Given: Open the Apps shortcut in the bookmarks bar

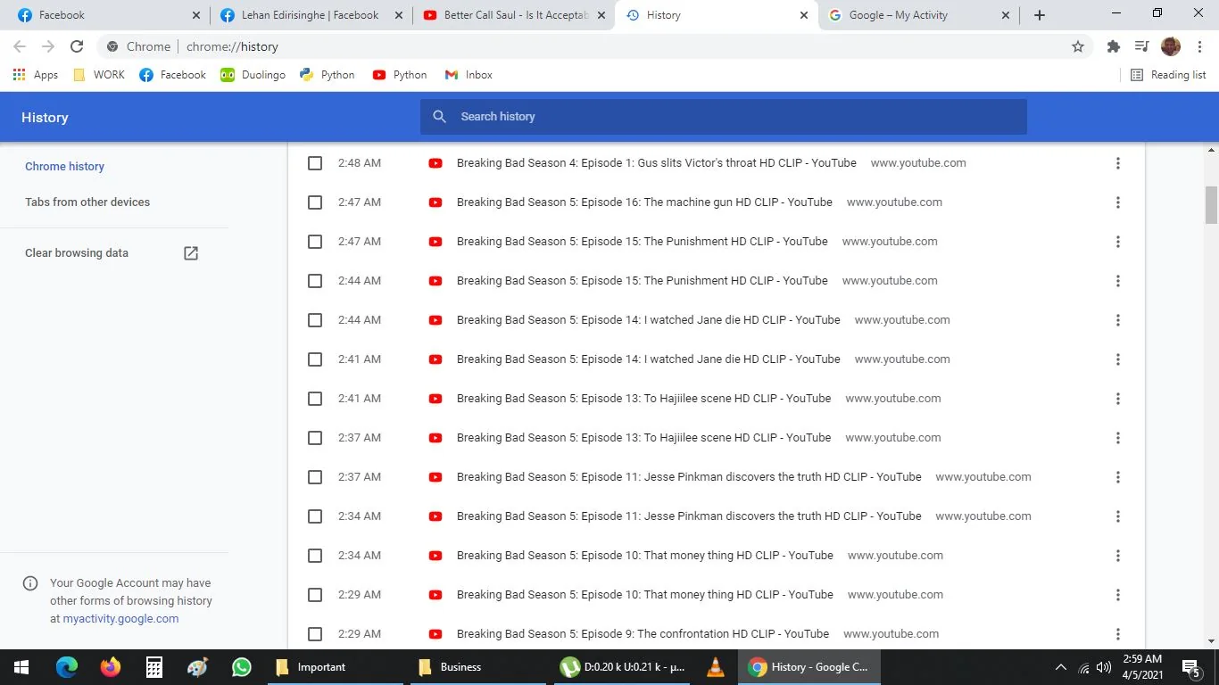Looking at the screenshot, I should [36, 75].
